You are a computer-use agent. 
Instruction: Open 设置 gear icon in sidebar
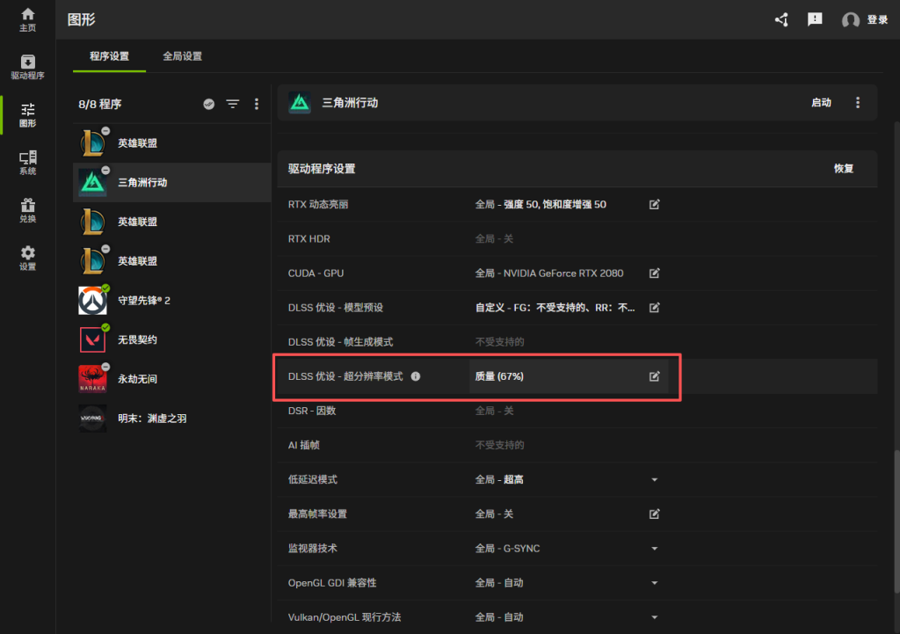coord(28,258)
